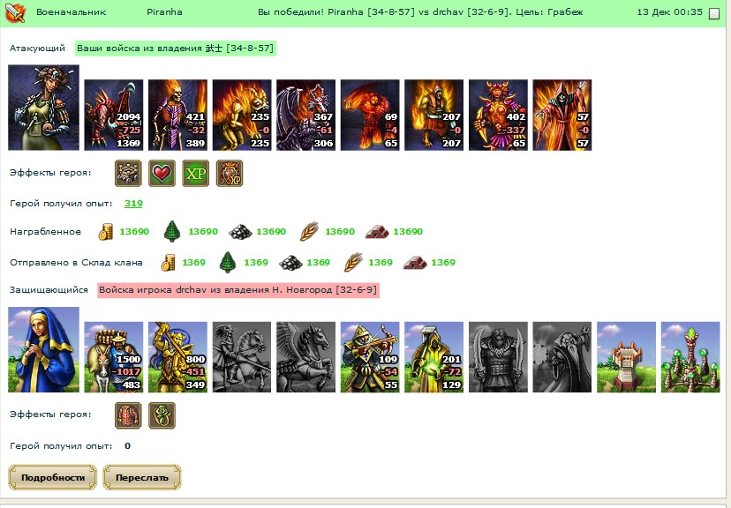The width and height of the screenshot is (731, 508).
Task: Click the red armor defender effect icon
Action: point(128,415)
